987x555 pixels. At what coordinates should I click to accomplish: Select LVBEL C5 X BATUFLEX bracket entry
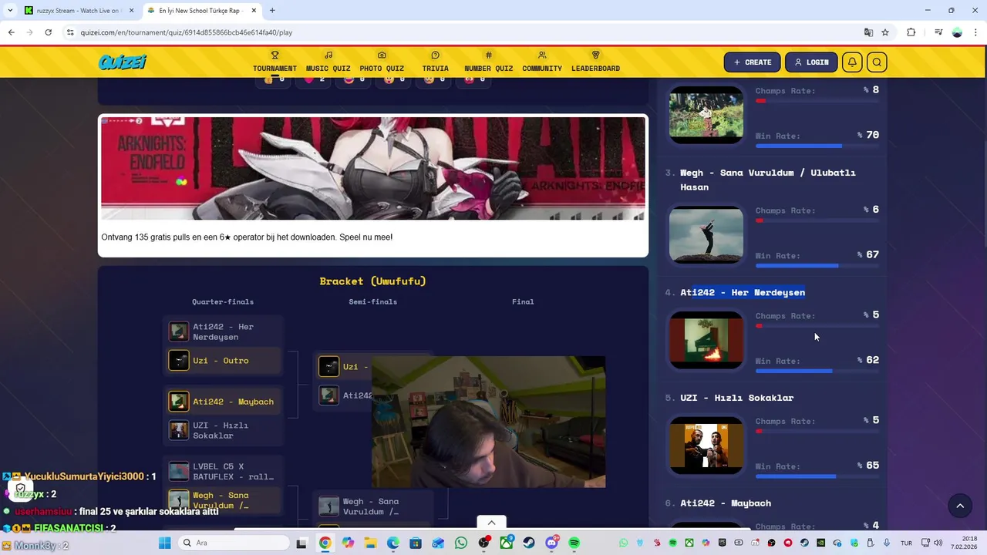click(224, 471)
